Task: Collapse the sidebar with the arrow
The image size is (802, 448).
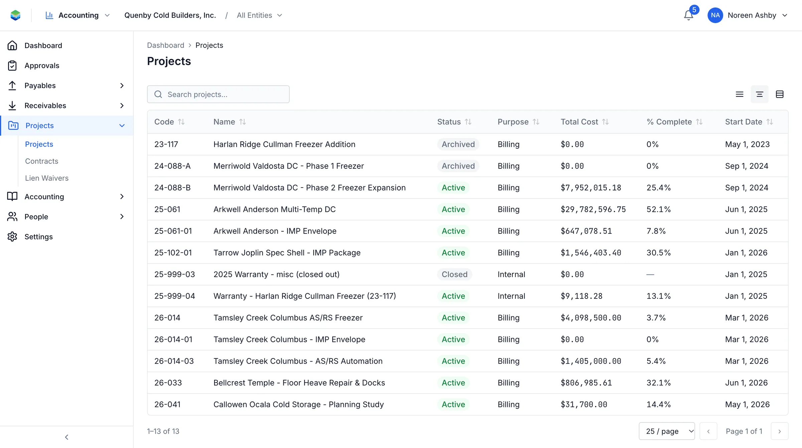Action: coord(66,437)
